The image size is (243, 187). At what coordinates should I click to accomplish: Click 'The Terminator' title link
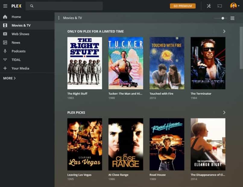[201, 94]
